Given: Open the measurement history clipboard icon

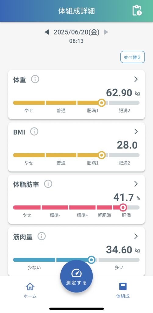Looking at the screenshot, I should pos(137,10).
